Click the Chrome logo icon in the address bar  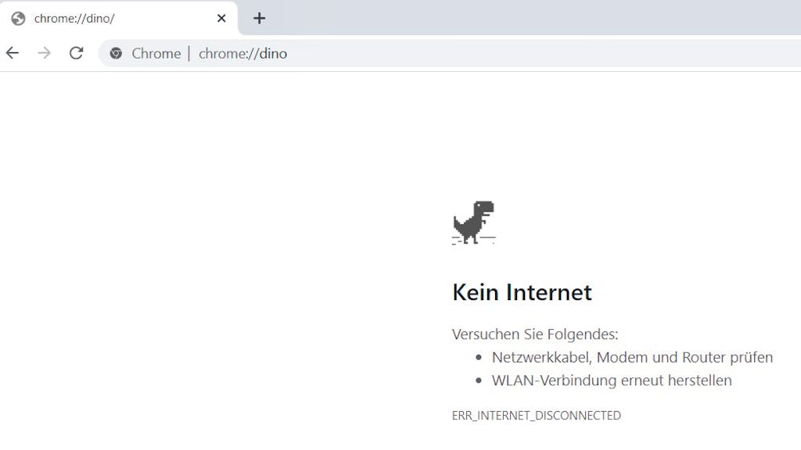coord(116,53)
